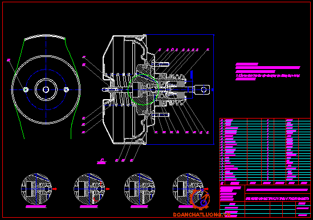
Task: Click the parts list table header row
Action: [x=265, y=183]
